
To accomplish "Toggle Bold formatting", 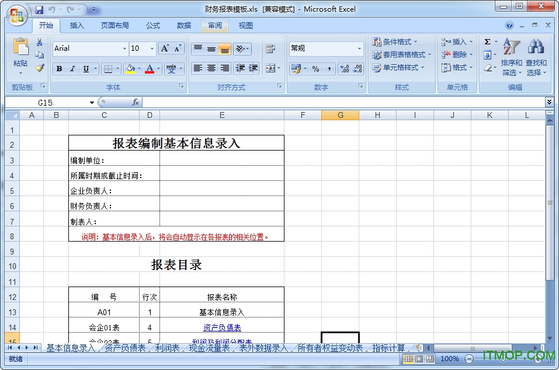I will (x=59, y=69).
